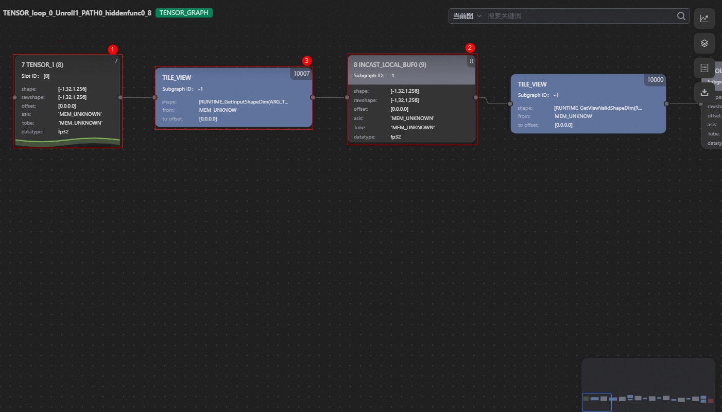Click the magnifier search icon
This screenshot has height=412, width=722.
pyautogui.click(x=681, y=16)
